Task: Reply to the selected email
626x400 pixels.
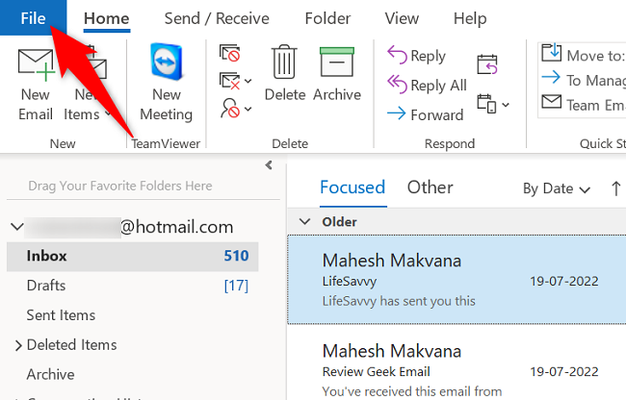Action: pyautogui.click(x=416, y=56)
